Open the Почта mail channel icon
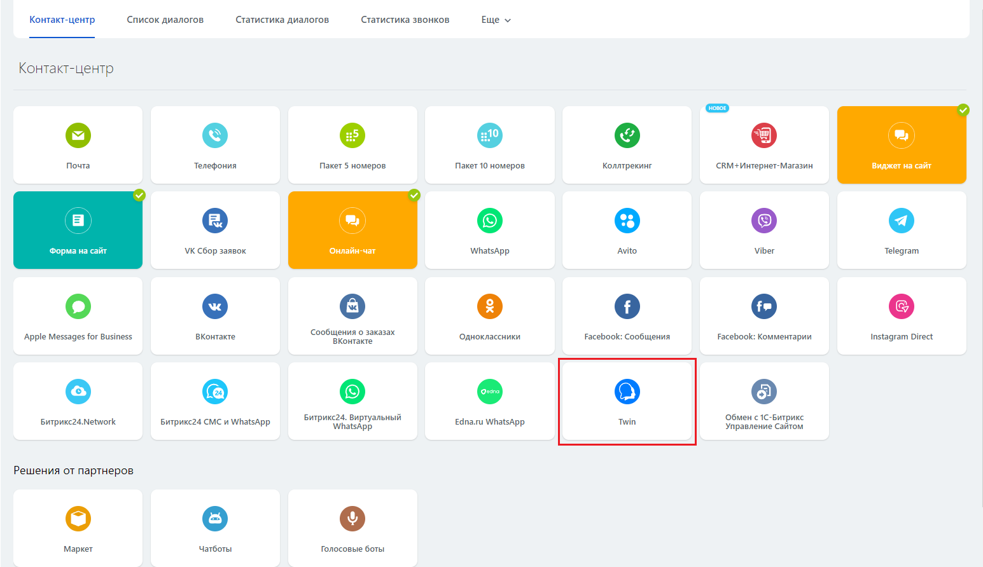Screen dimensions: 983x567 pos(78,135)
